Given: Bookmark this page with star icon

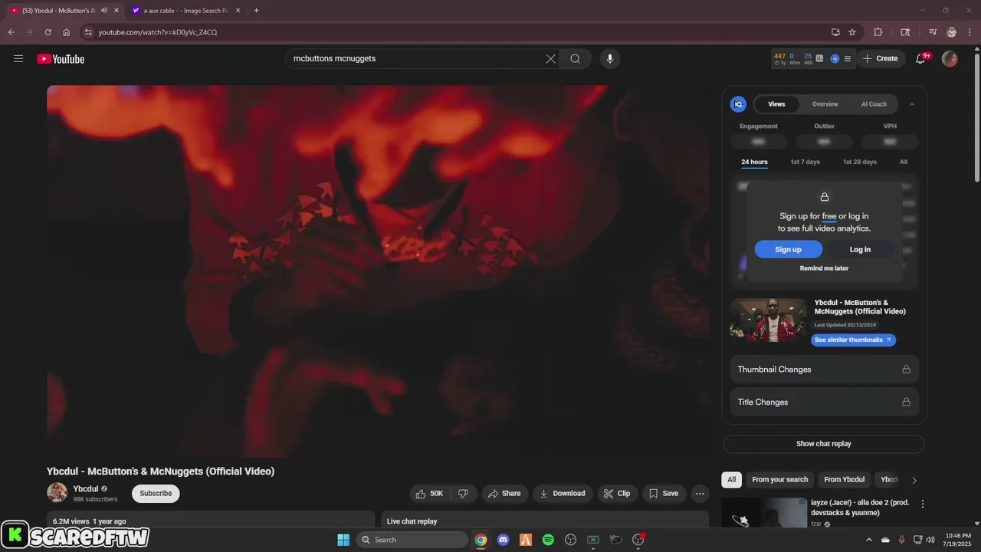Looking at the screenshot, I should (x=852, y=32).
